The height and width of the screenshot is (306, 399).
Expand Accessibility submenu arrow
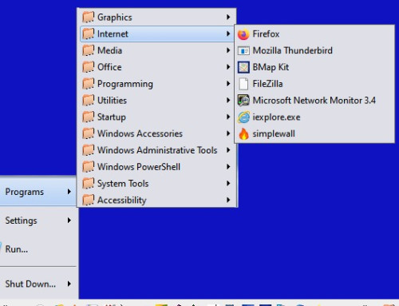228,200
